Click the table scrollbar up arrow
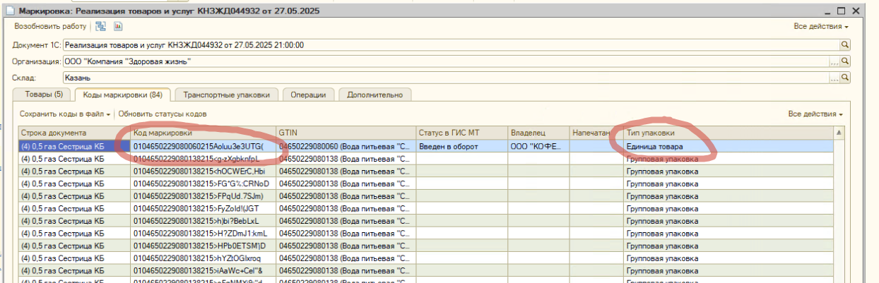Screen dimensions: 879x283 pyautogui.click(x=839, y=132)
